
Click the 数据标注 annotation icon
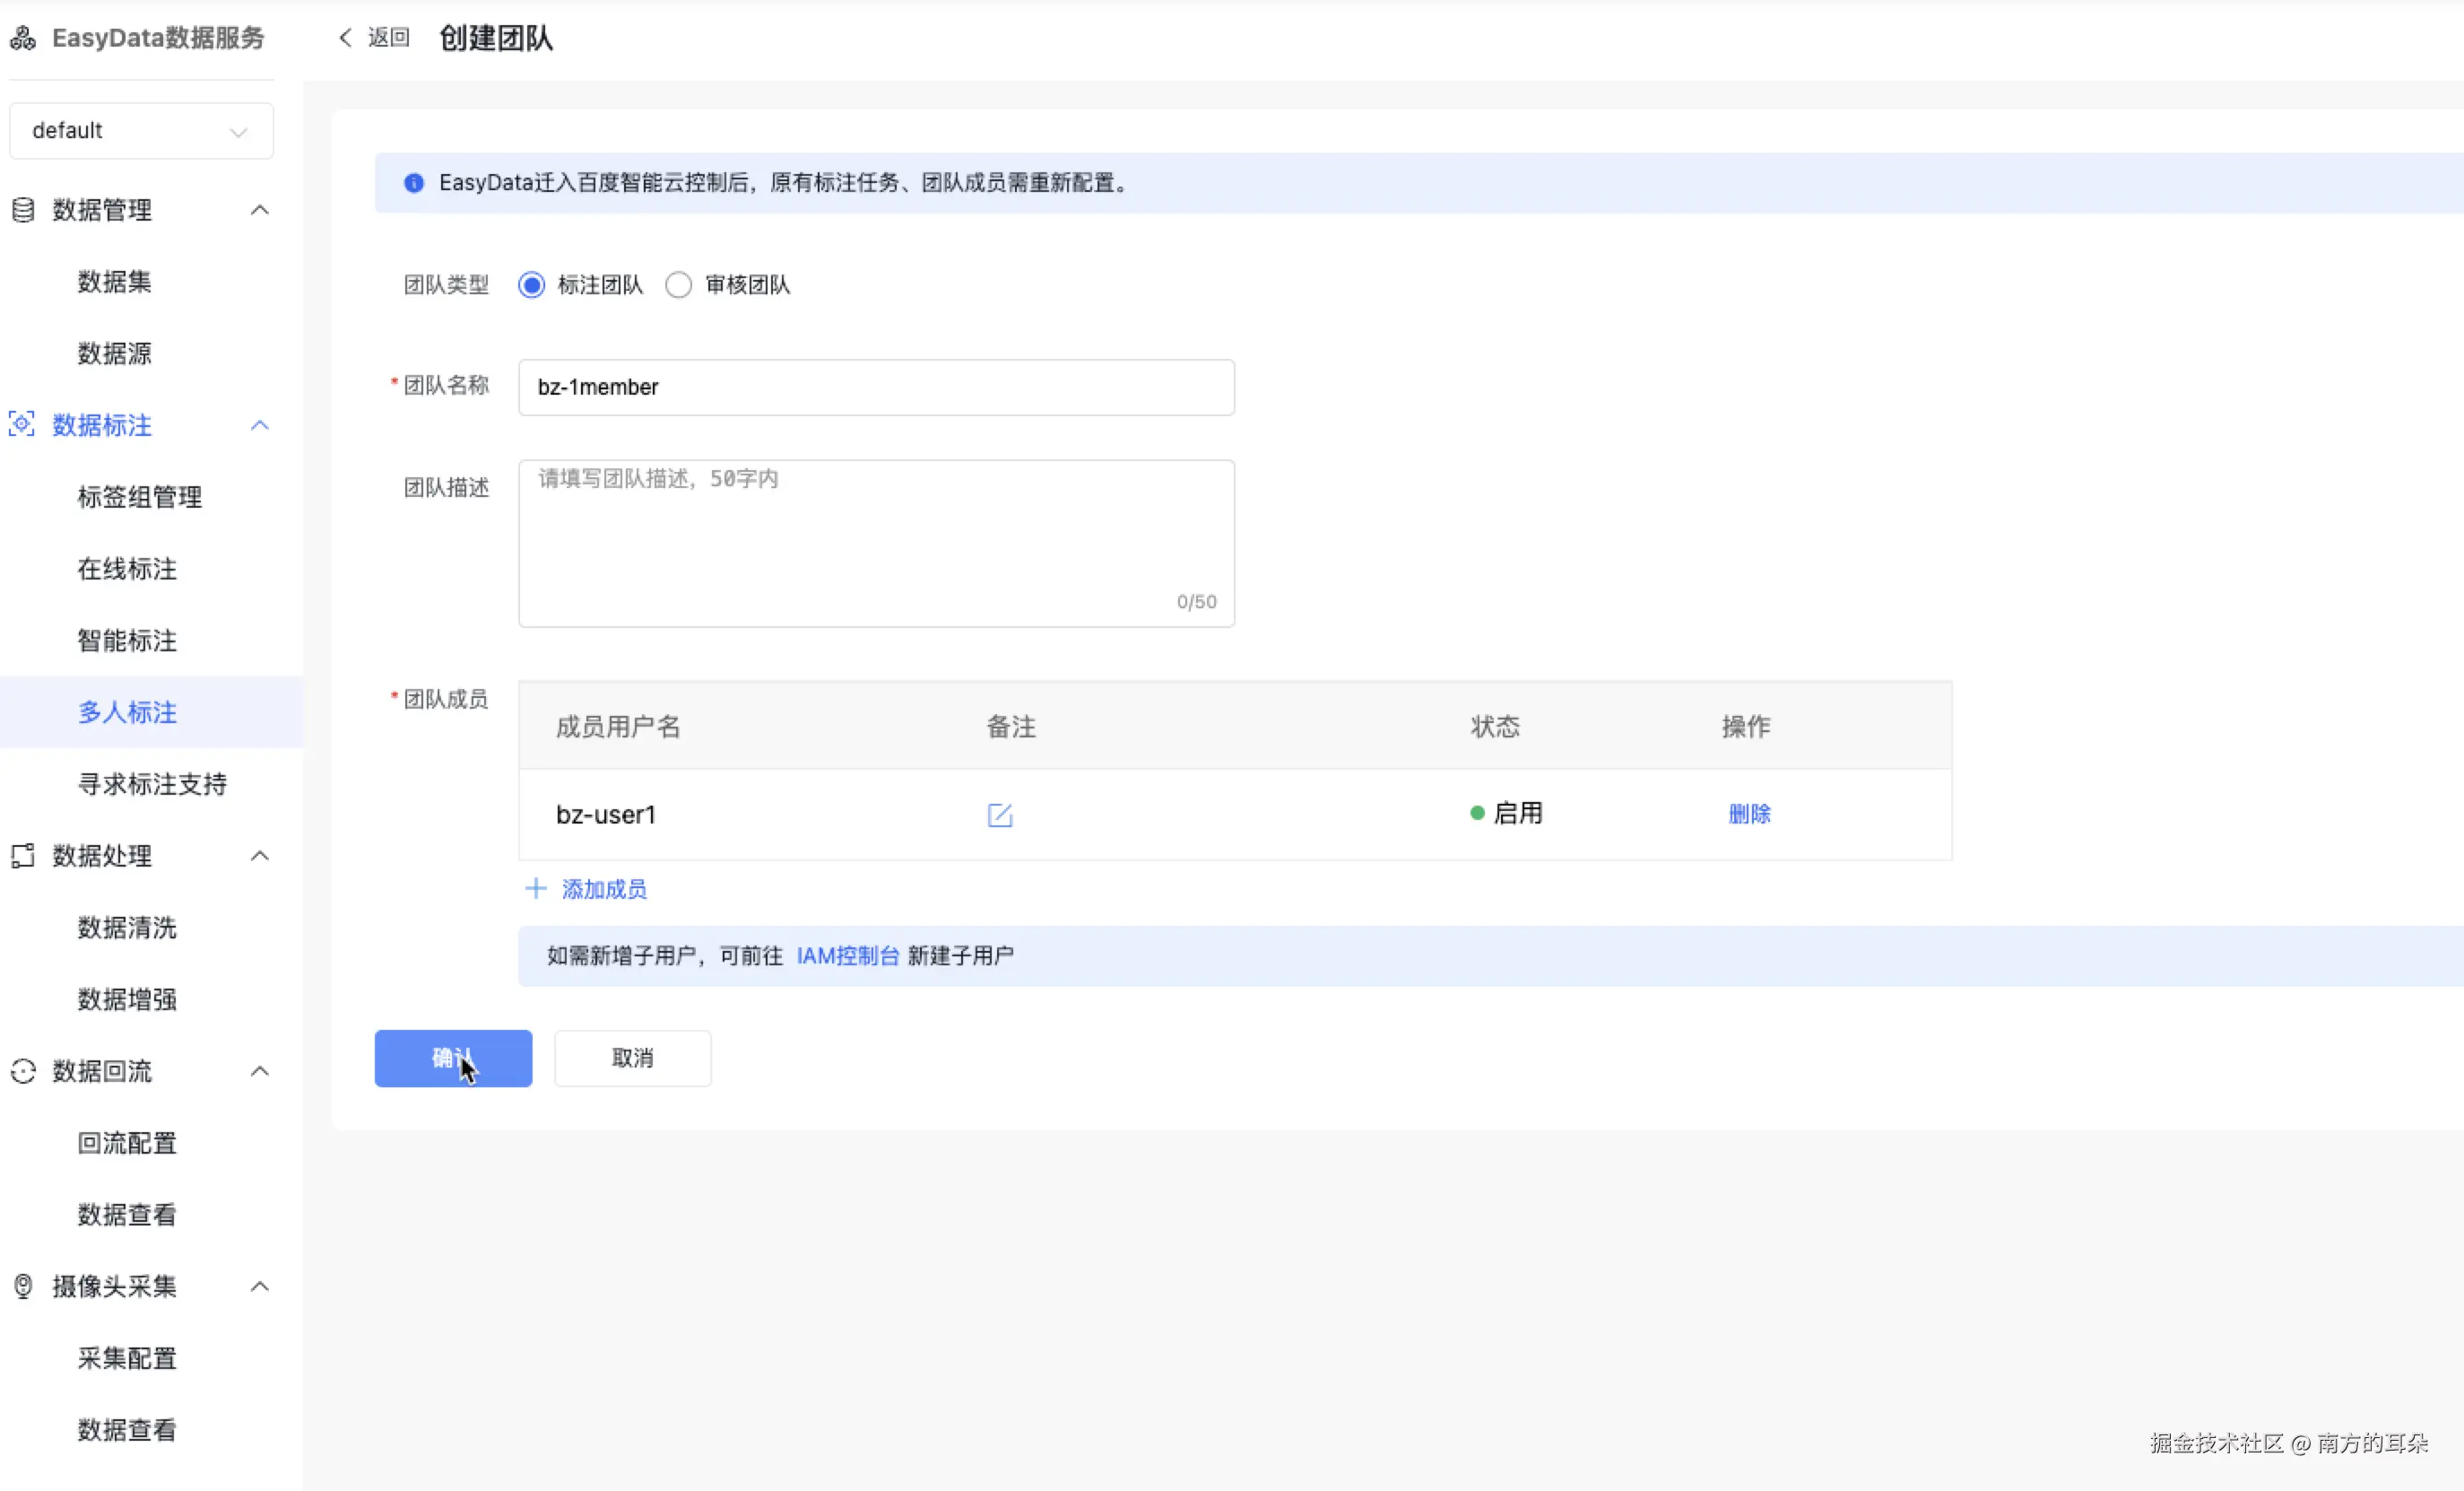[x=22, y=424]
